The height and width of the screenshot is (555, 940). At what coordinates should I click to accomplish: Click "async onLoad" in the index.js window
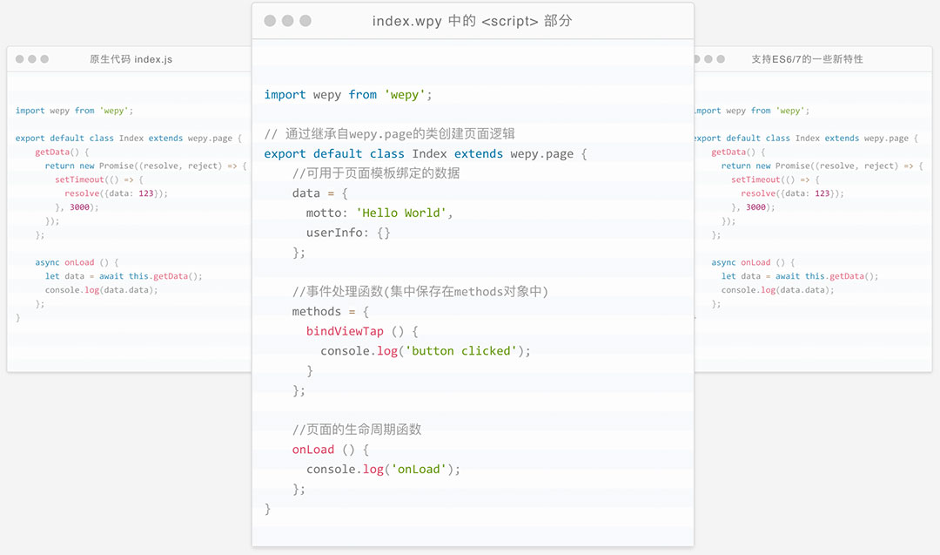(x=64, y=262)
